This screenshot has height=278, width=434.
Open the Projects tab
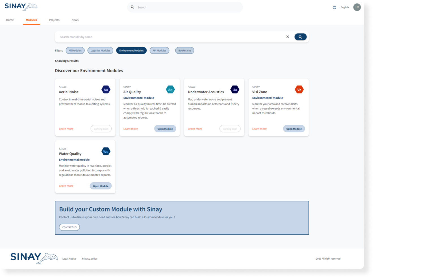click(x=54, y=20)
